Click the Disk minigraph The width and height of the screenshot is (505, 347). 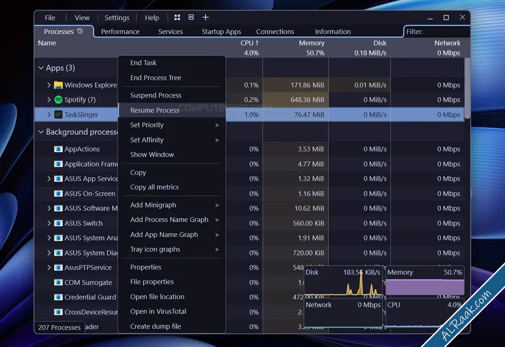[343, 281]
